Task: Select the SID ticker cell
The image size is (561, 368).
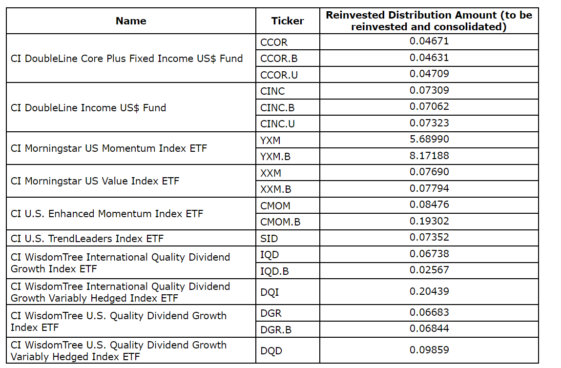Action: coord(269,239)
